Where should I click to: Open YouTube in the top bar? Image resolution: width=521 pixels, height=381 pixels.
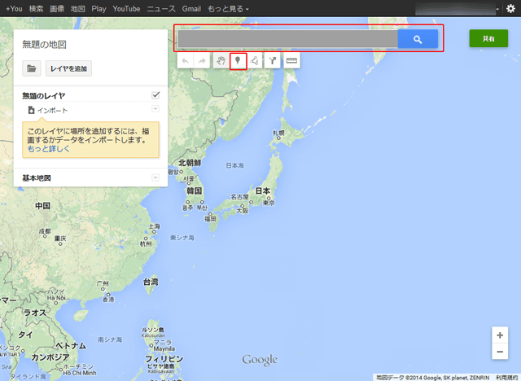(126, 9)
